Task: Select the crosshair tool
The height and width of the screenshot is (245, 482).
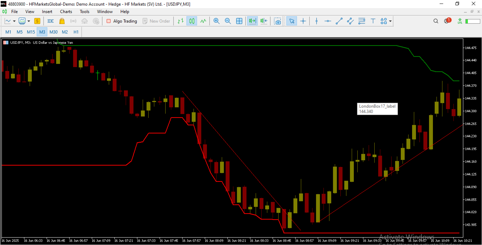Action: click(303, 21)
